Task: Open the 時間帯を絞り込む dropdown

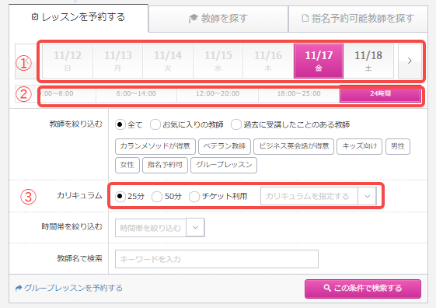Action: tap(160, 228)
